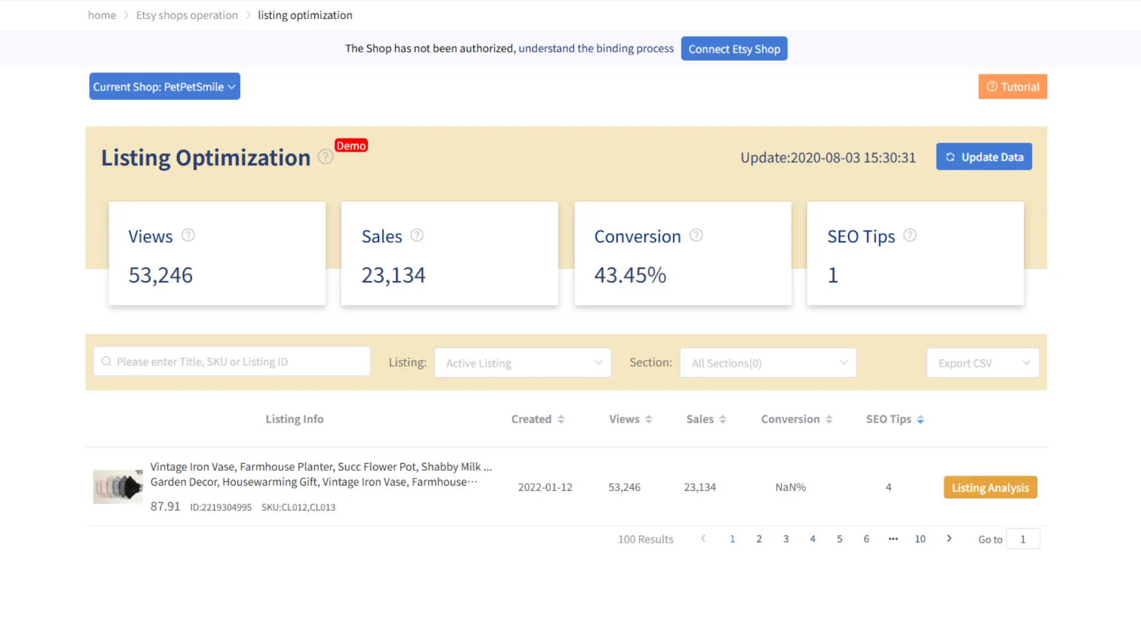Open the Current Shop PetPetSmile dropdown
Image resolution: width=1141 pixels, height=642 pixels.
[164, 86]
